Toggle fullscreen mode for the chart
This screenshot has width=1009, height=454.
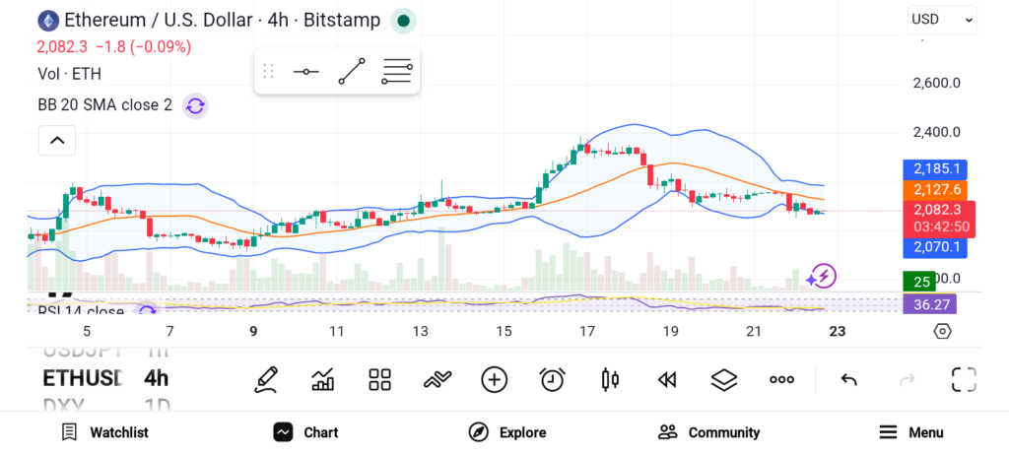pyautogui.click(x=963, y=379)
